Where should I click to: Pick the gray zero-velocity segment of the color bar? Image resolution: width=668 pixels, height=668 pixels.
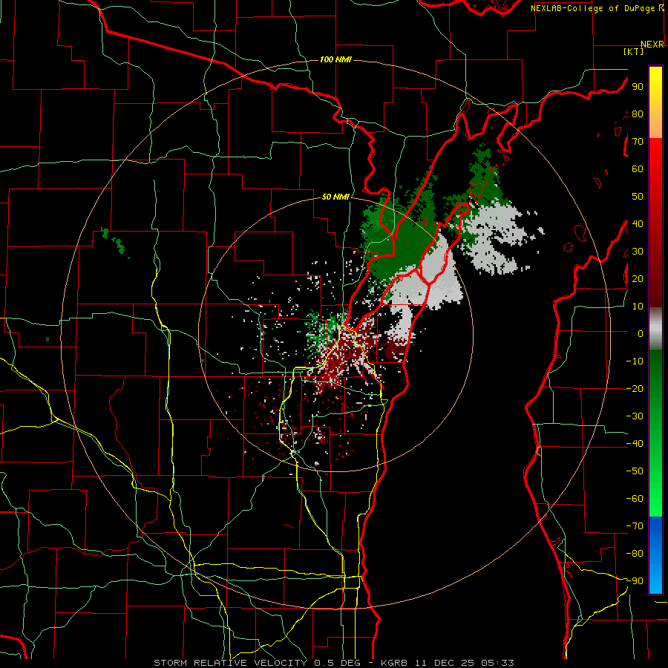[655, 329]
